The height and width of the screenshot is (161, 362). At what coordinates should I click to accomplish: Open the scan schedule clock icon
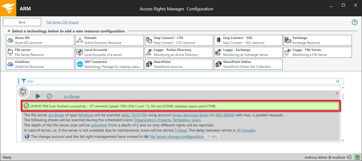pyautogui.click(x=49, y=96)
